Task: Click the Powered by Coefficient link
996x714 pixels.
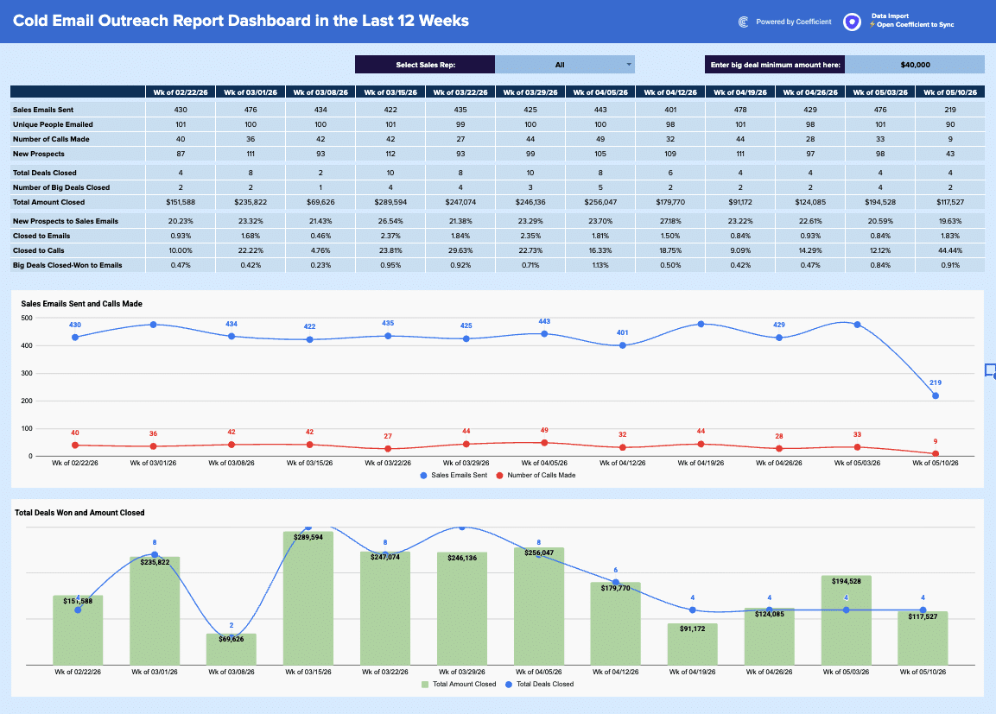Action: tap(793, 22)
